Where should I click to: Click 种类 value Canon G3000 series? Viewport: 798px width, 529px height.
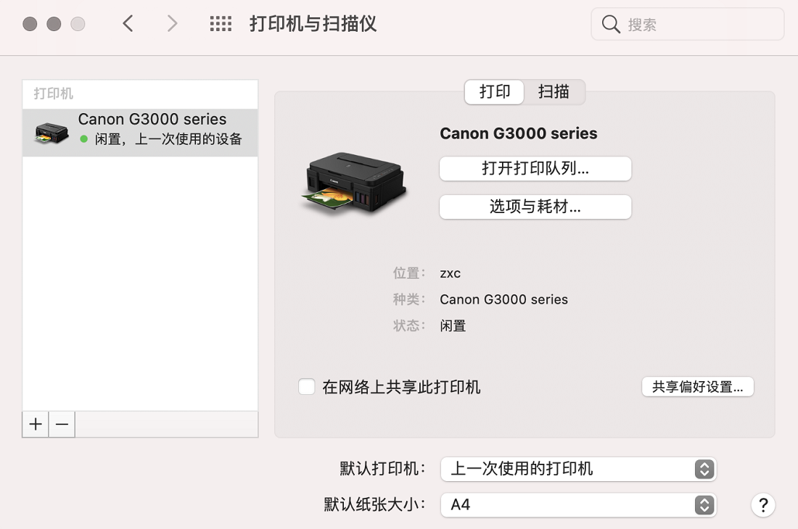click(x=504, y=299)
